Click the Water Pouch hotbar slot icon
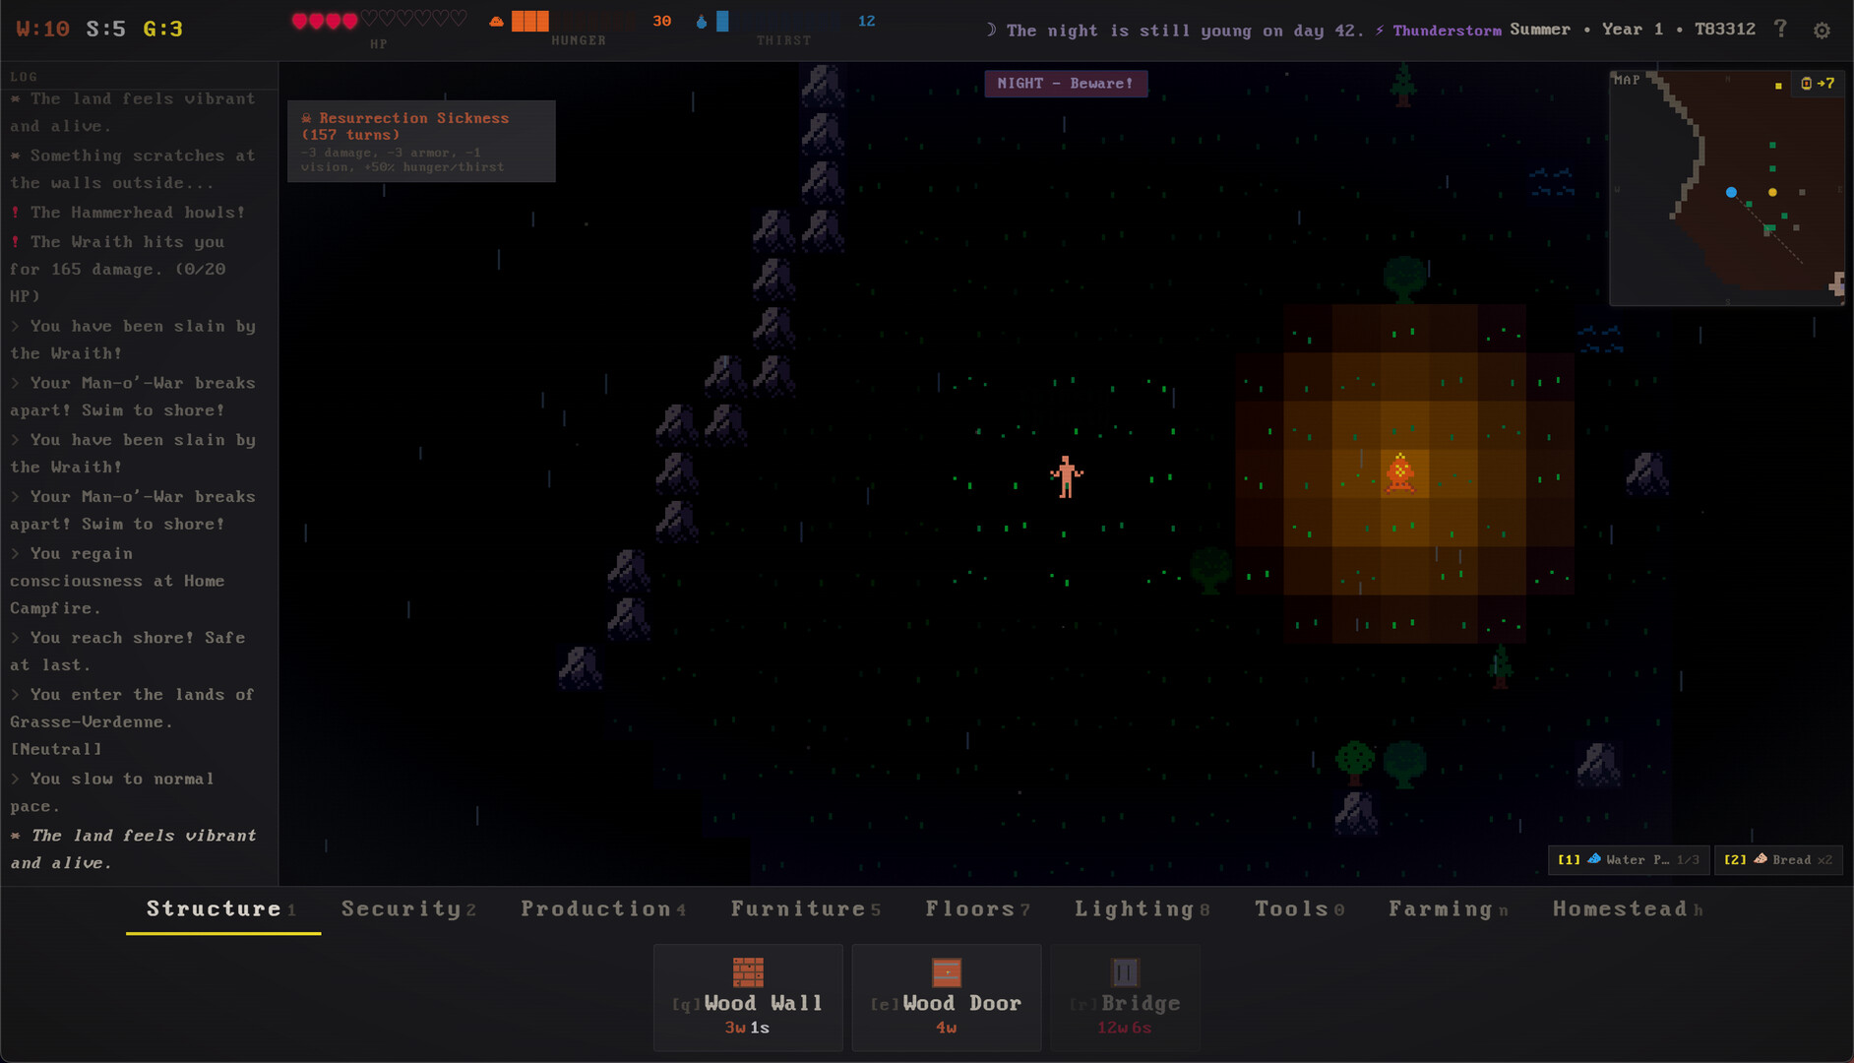 [x=1596, y=859]
